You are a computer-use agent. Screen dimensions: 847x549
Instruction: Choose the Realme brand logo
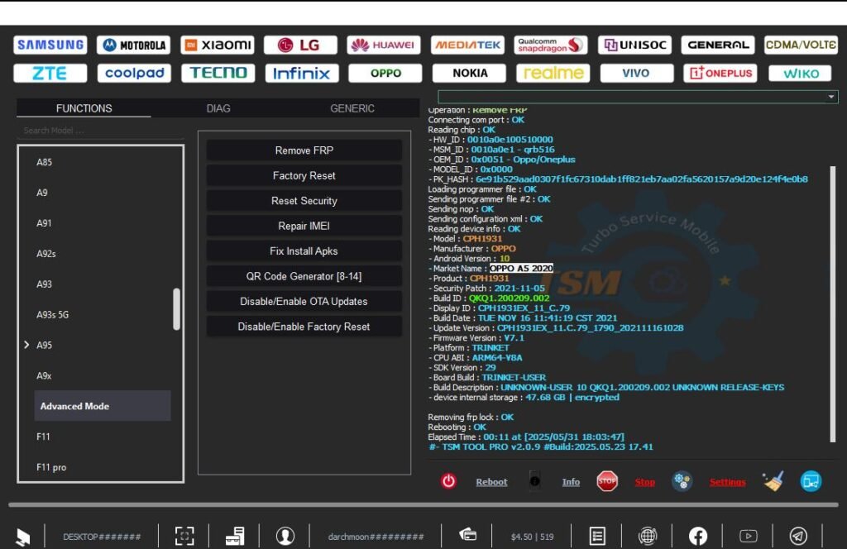pyautogui.click(x=553, y=73)
